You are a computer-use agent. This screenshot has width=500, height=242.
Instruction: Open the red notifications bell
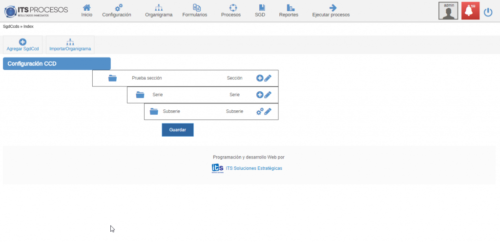(x=470, y=11)
